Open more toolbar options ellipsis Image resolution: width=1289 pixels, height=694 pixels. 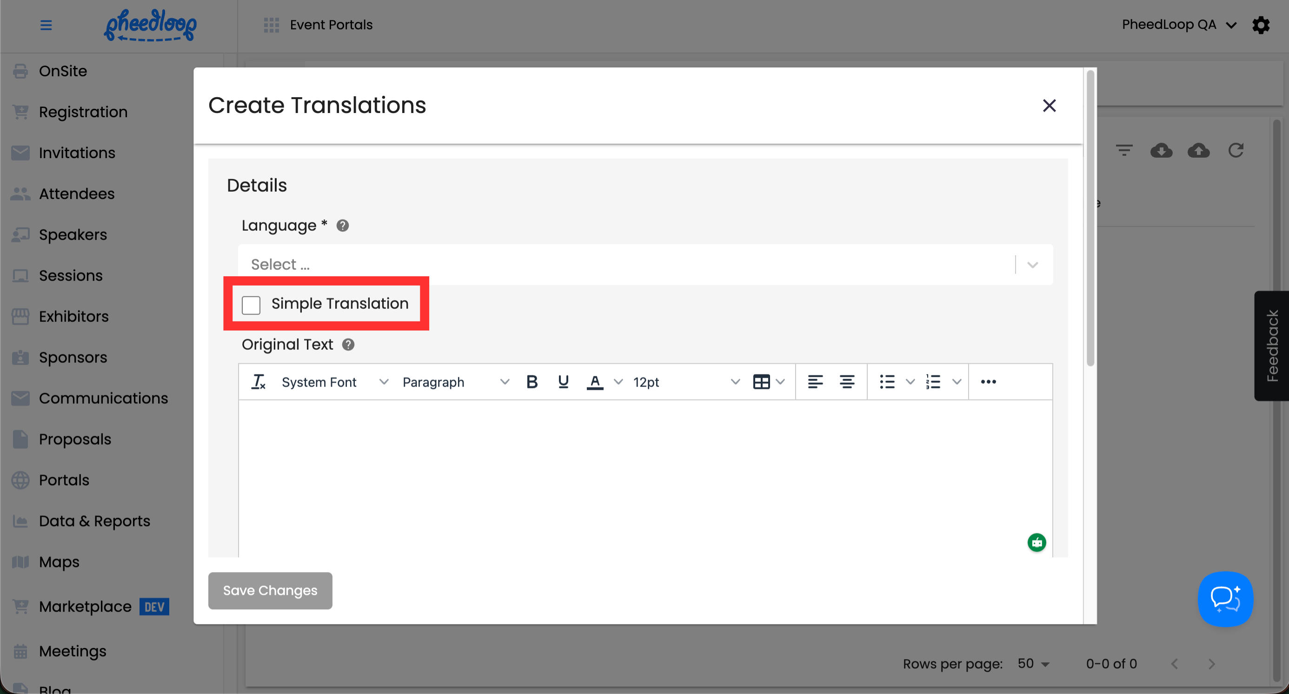pos(988,382)
